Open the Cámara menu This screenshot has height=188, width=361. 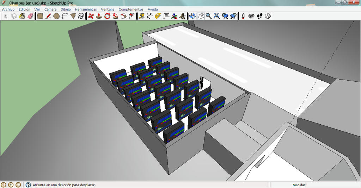[x=50, y=10]
